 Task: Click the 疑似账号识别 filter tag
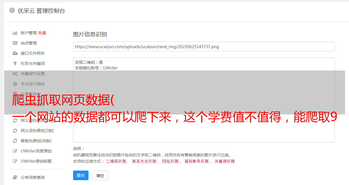point(197,161)
